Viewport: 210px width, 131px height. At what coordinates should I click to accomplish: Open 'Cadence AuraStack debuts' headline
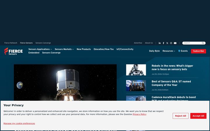pos(174,99)
